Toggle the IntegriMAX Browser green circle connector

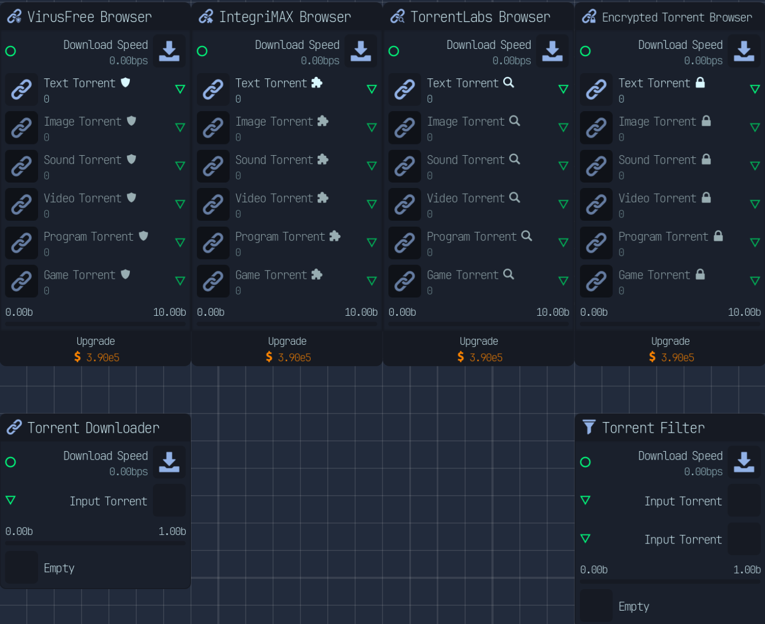point(202,51)
